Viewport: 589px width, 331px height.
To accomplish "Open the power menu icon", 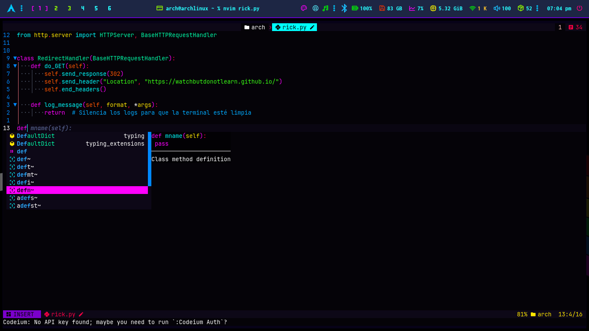I will coord(580,8).
